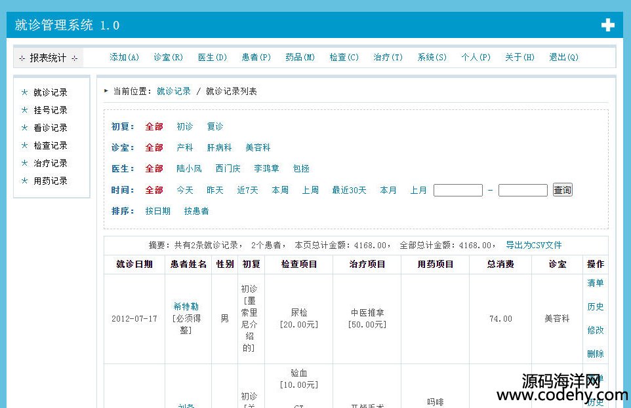This screenshot has width=631, height=408.
Task: Click the white plus icon in header
Action: 607,25
